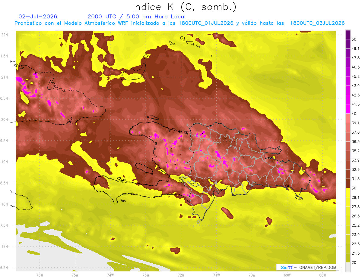Click the colorbar value '29.1'
The height and width of the screenshot is (279, 362).
[x=355, y=197]
